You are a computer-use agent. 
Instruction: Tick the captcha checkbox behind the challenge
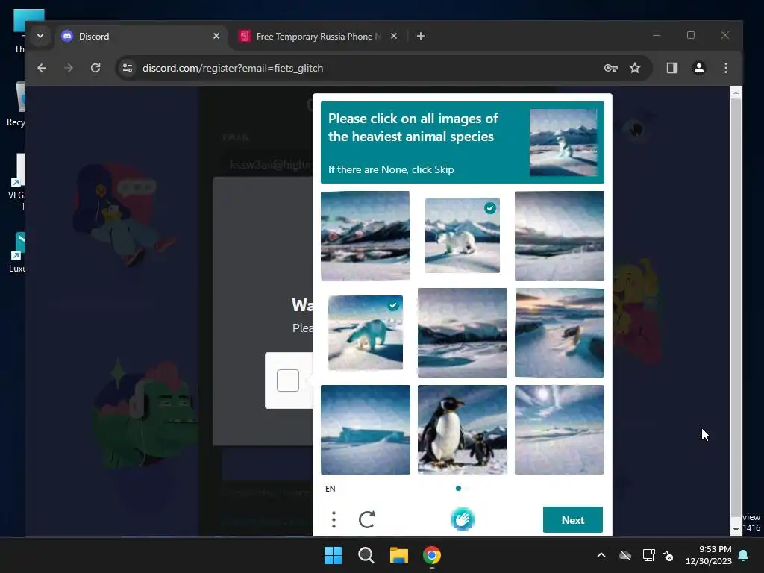point(287,381)
